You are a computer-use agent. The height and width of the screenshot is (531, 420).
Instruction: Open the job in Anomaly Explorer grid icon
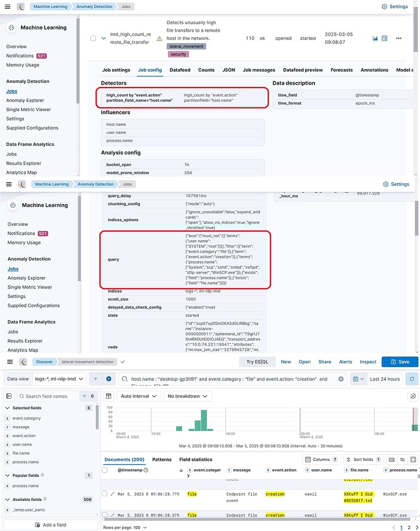(x=384, y=38)
